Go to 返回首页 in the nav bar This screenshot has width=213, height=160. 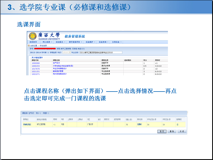33,42
